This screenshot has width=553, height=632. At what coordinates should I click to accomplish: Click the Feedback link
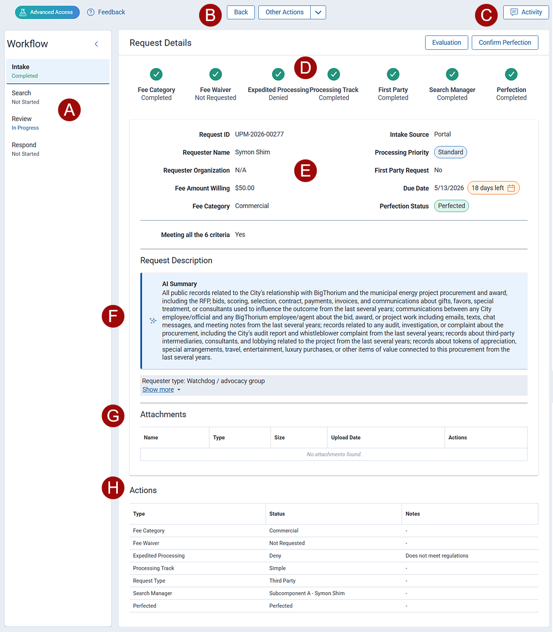pos(106,12)
